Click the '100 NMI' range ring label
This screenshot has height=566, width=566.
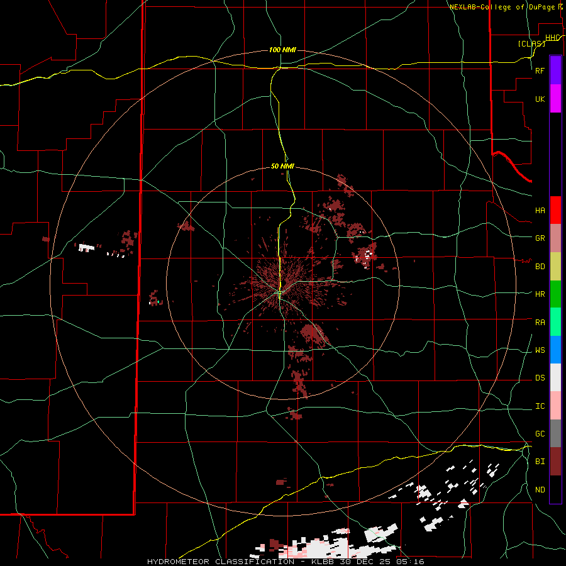pos(282,50)
